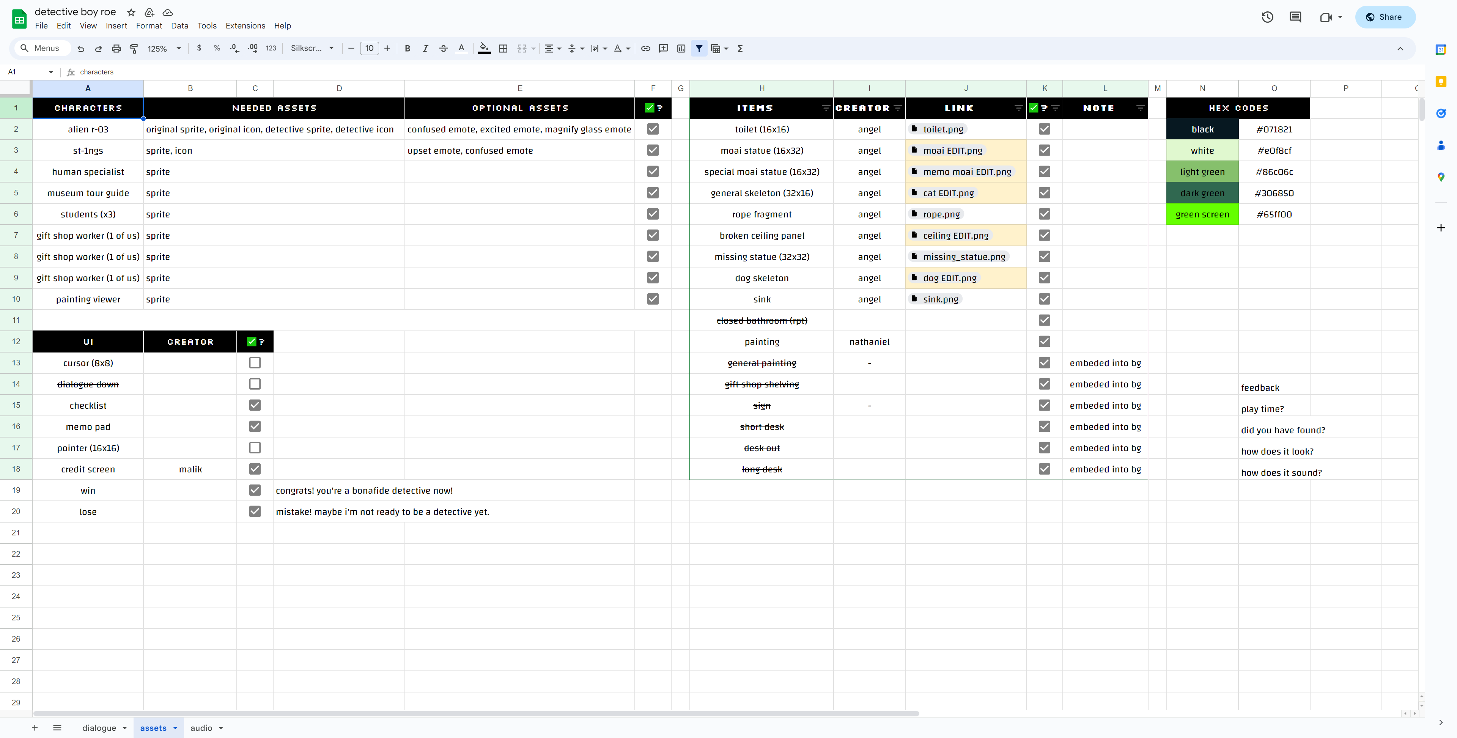Viewport: 1457px width, 738px height.
Task: Open the memo moai EDIT.png link
Action: pos(961,172)
